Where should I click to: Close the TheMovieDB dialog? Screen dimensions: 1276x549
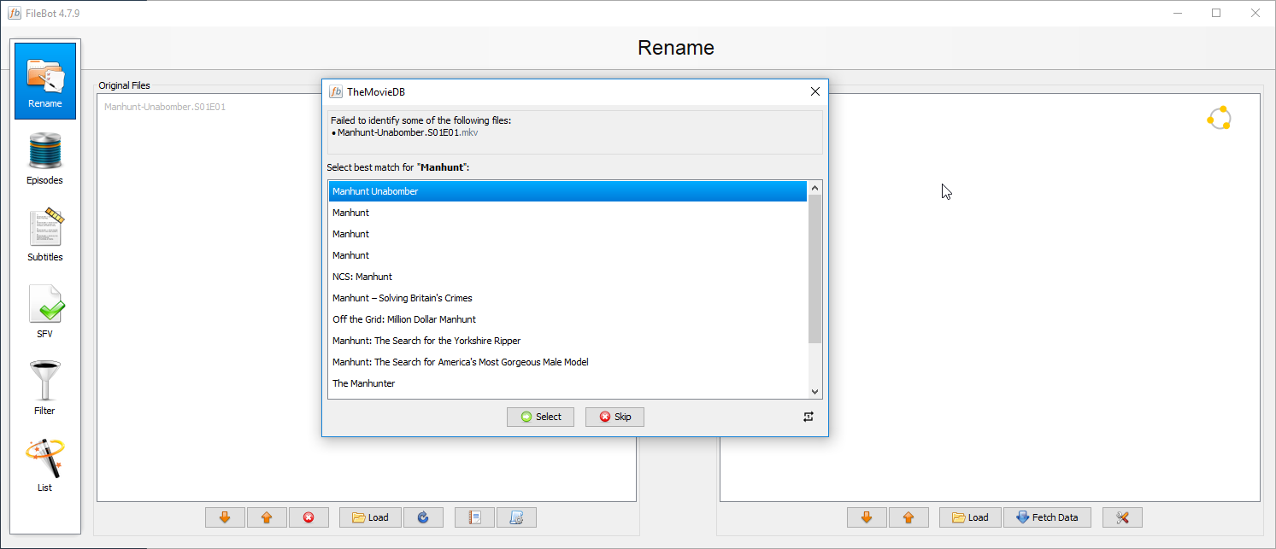[814, 91]
